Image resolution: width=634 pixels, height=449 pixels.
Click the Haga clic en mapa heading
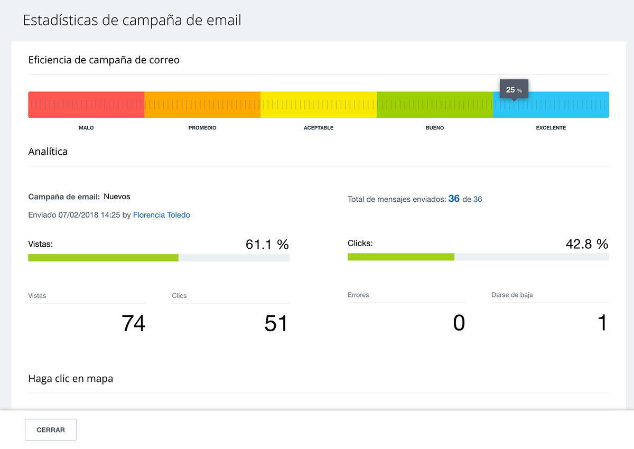point(70,379)
